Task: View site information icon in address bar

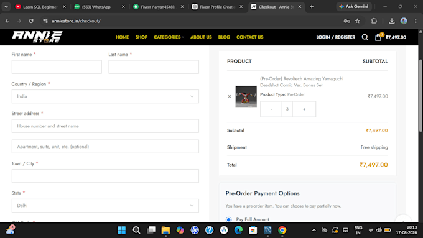Action: click(x=45, y=21)
